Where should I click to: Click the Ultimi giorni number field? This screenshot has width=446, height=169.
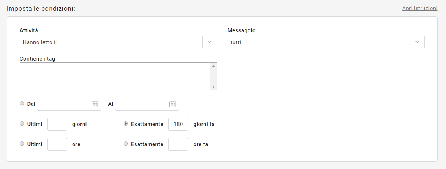pos(57,124)
